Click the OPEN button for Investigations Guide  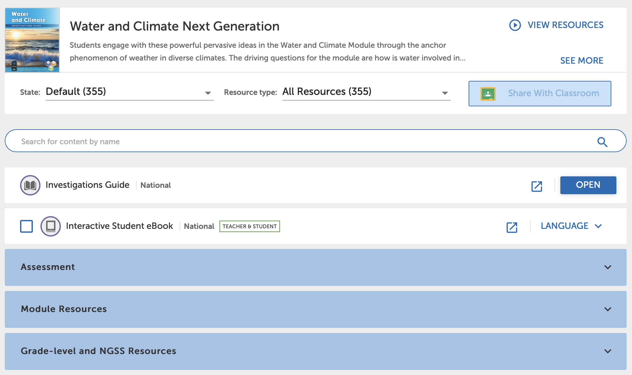(588, 185)
